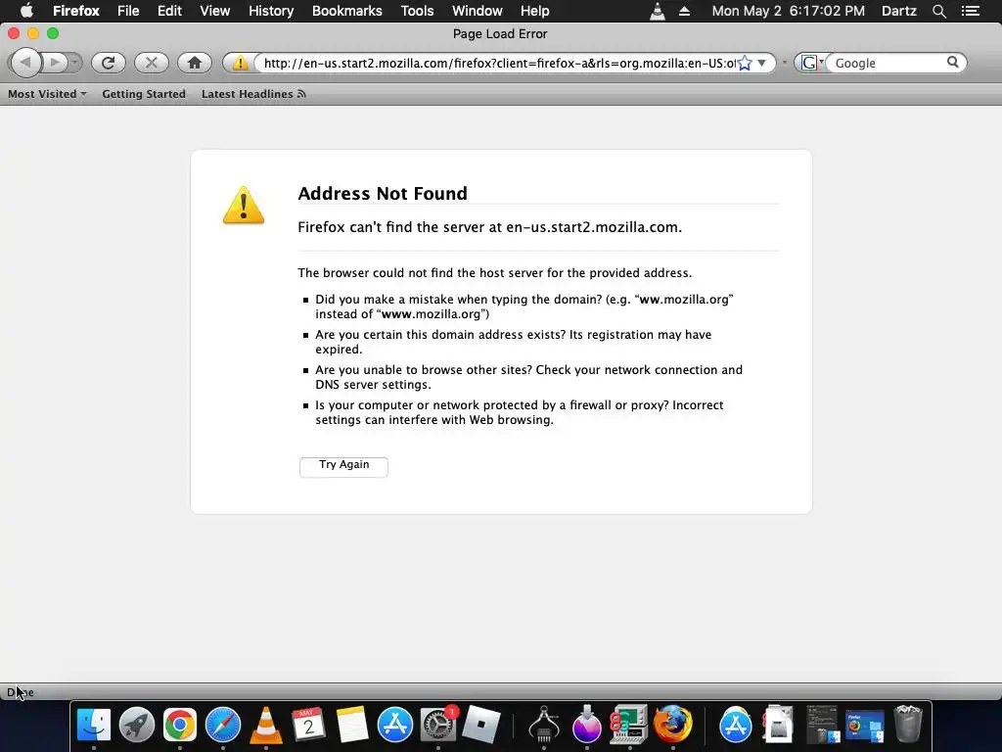
Task: Open VLC cone icon in the dock
Action: (266, 726)
